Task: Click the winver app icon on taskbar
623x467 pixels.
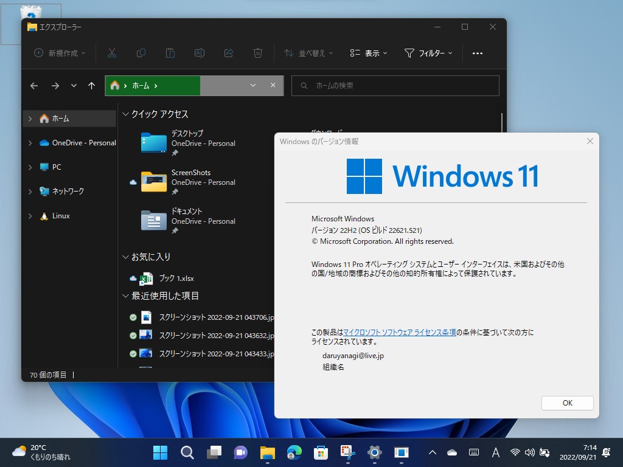Action: point(402,452)
